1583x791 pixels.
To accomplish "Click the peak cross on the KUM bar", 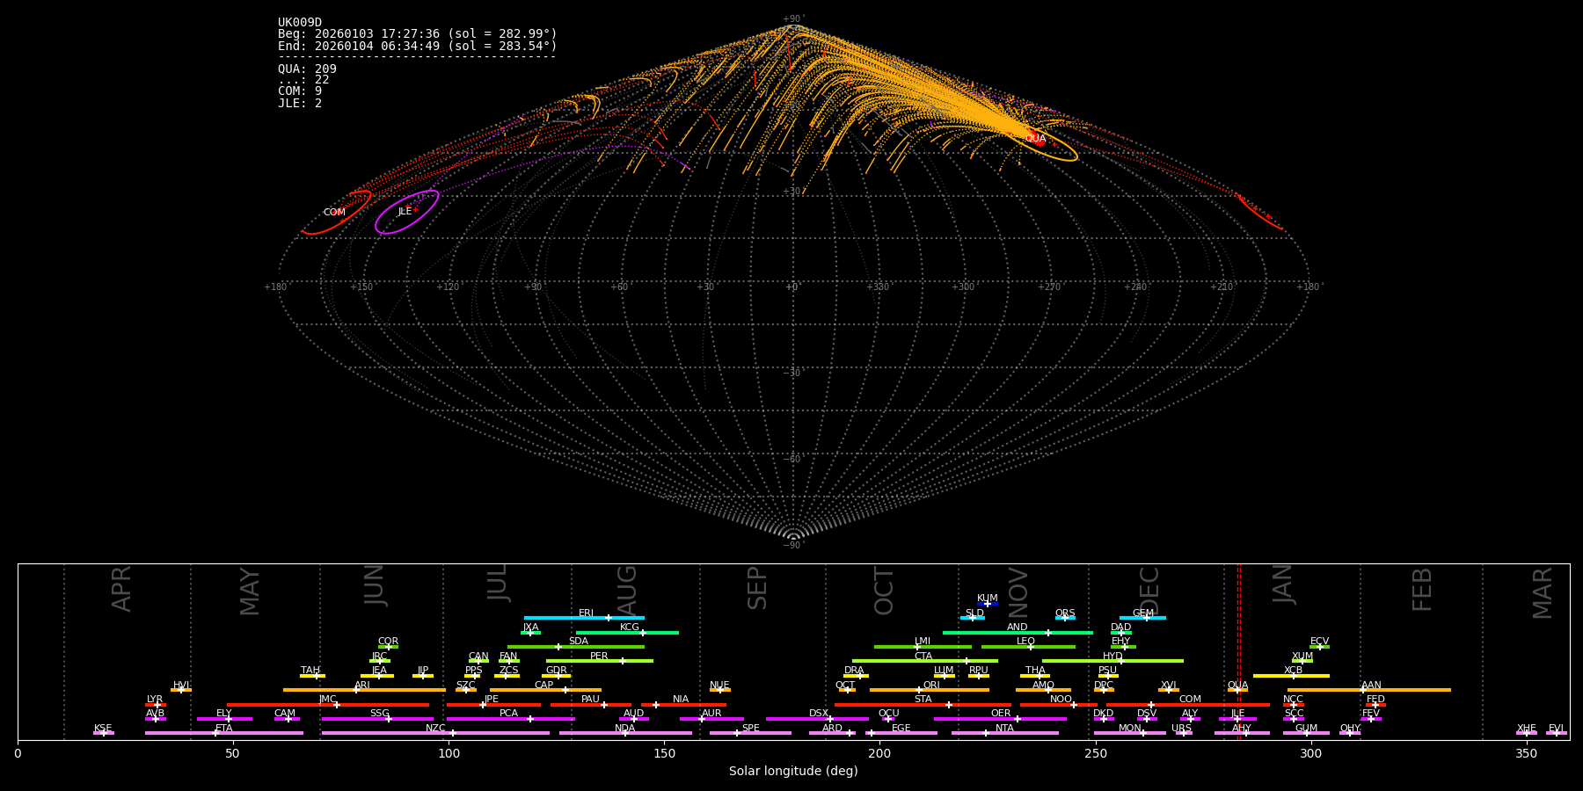I will tap(987, 604).
